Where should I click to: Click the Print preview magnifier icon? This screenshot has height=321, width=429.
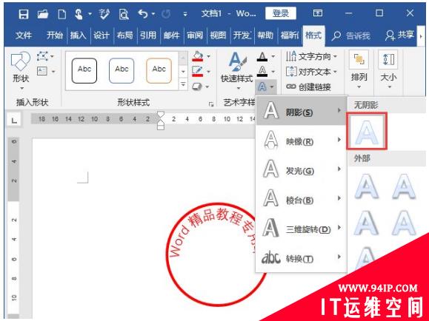point(124,14)
